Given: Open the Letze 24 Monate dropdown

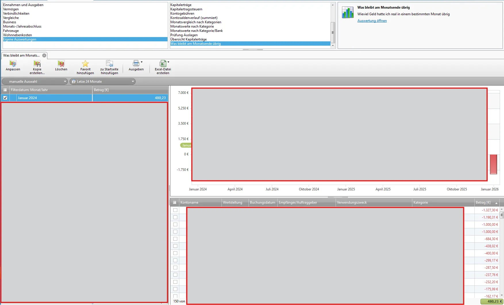Looking at the screenshot, I should tap(103, 82).
